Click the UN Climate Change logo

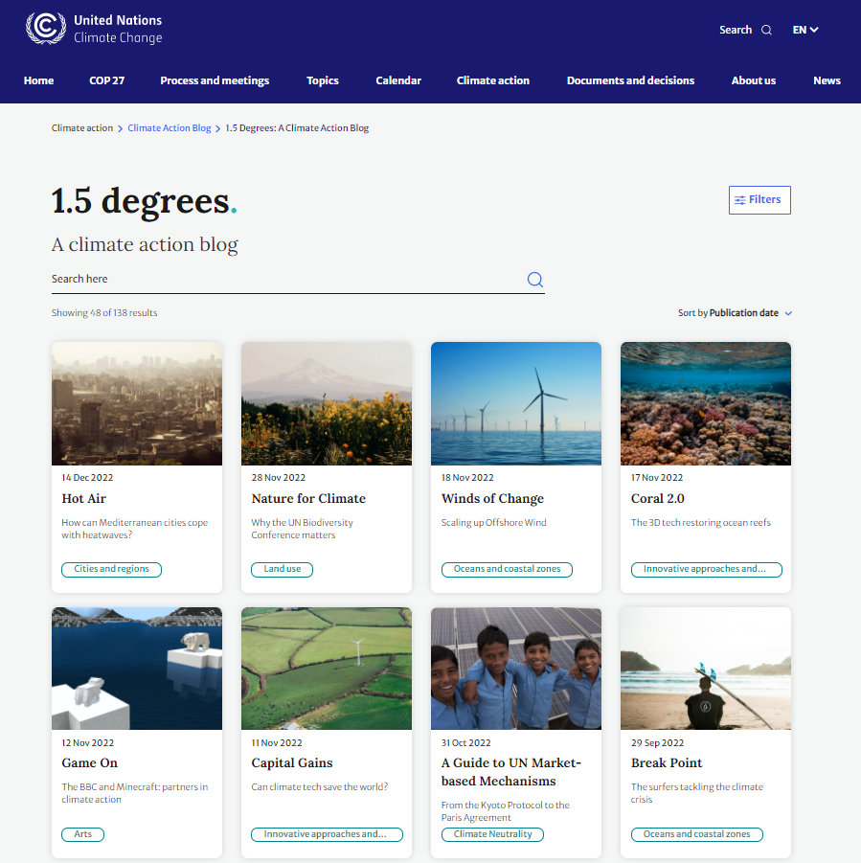coord(94,29)
